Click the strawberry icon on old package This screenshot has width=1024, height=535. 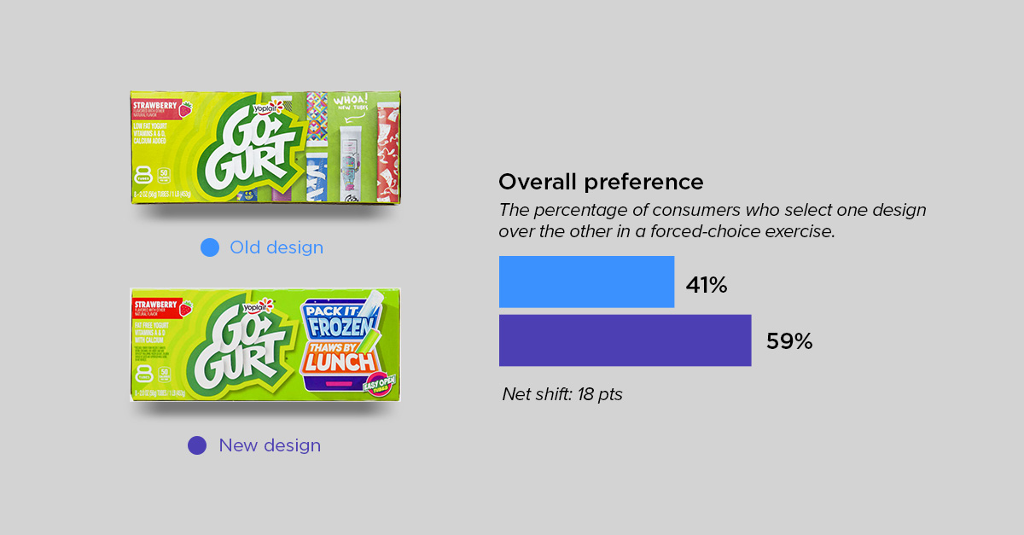(184, 109)
